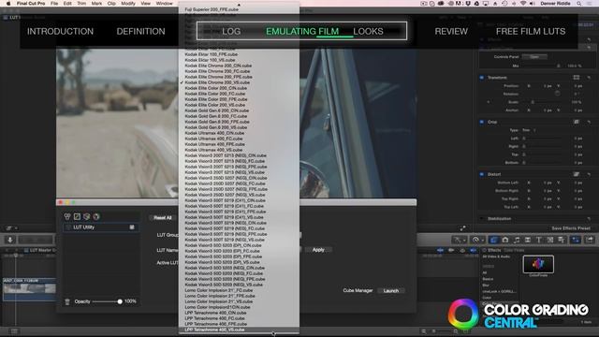Open the Trim menu
The width and height of the screenshot is (599, 337).
81,4
